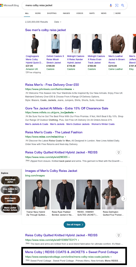Screen dimensions: 136x267
Task: Start voice search with microphone icon
Action: (111, 6)
